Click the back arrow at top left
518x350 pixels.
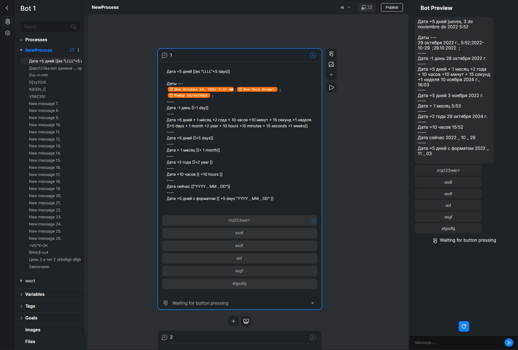pos(7,8)
